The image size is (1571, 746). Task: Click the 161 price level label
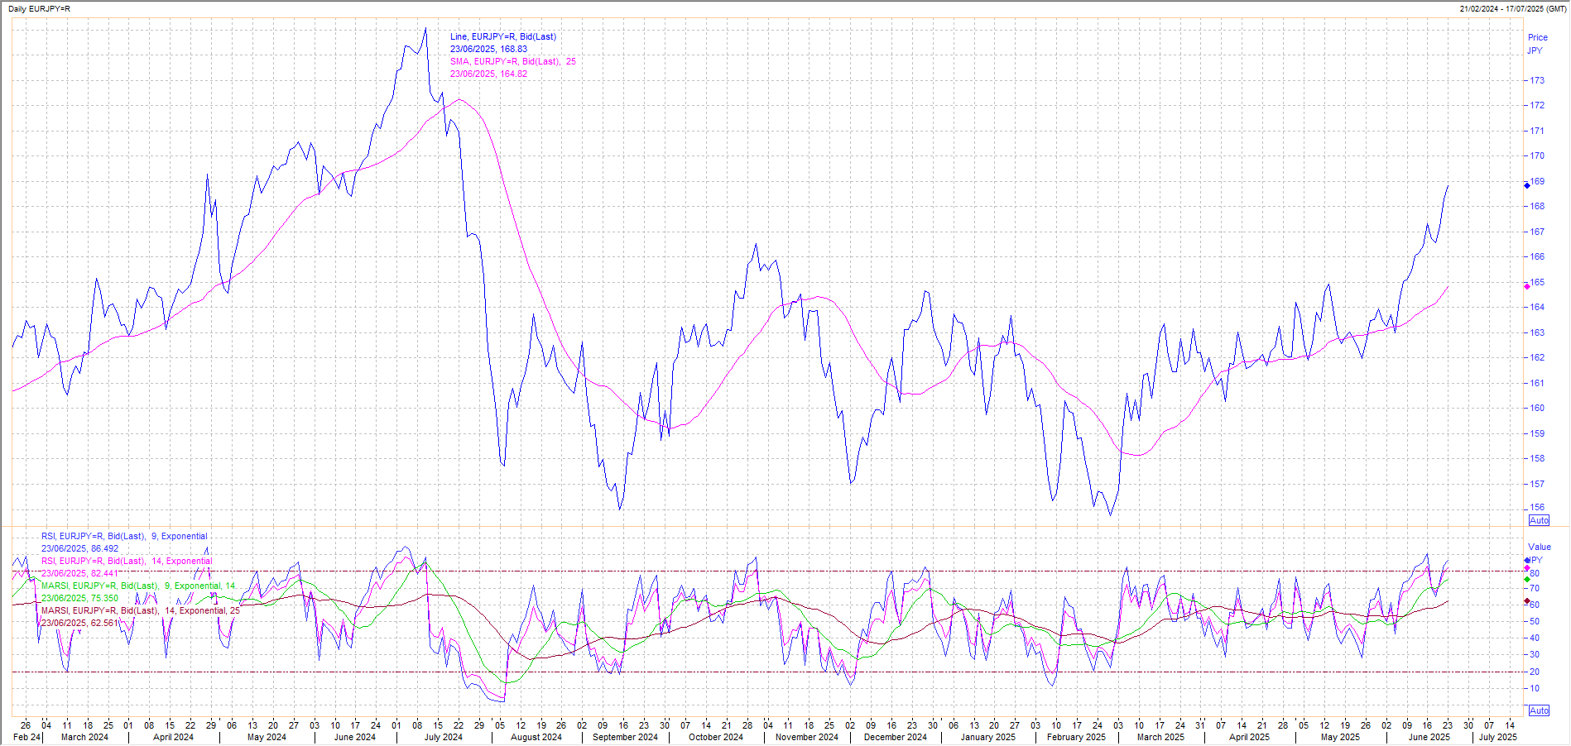[1537, 383]
